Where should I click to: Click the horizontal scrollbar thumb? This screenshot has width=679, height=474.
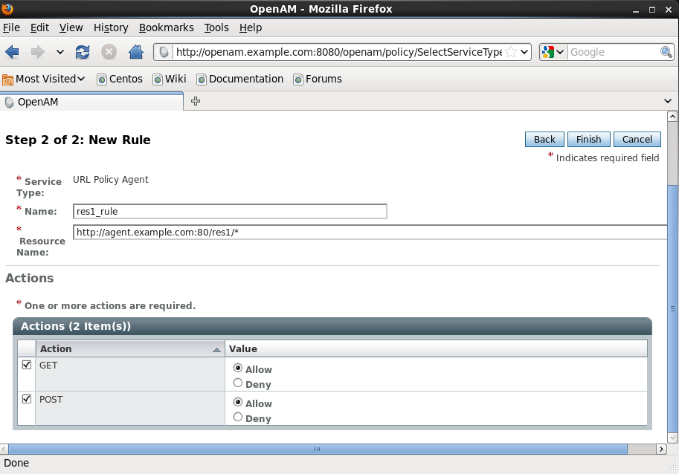[x=318, y=449]
